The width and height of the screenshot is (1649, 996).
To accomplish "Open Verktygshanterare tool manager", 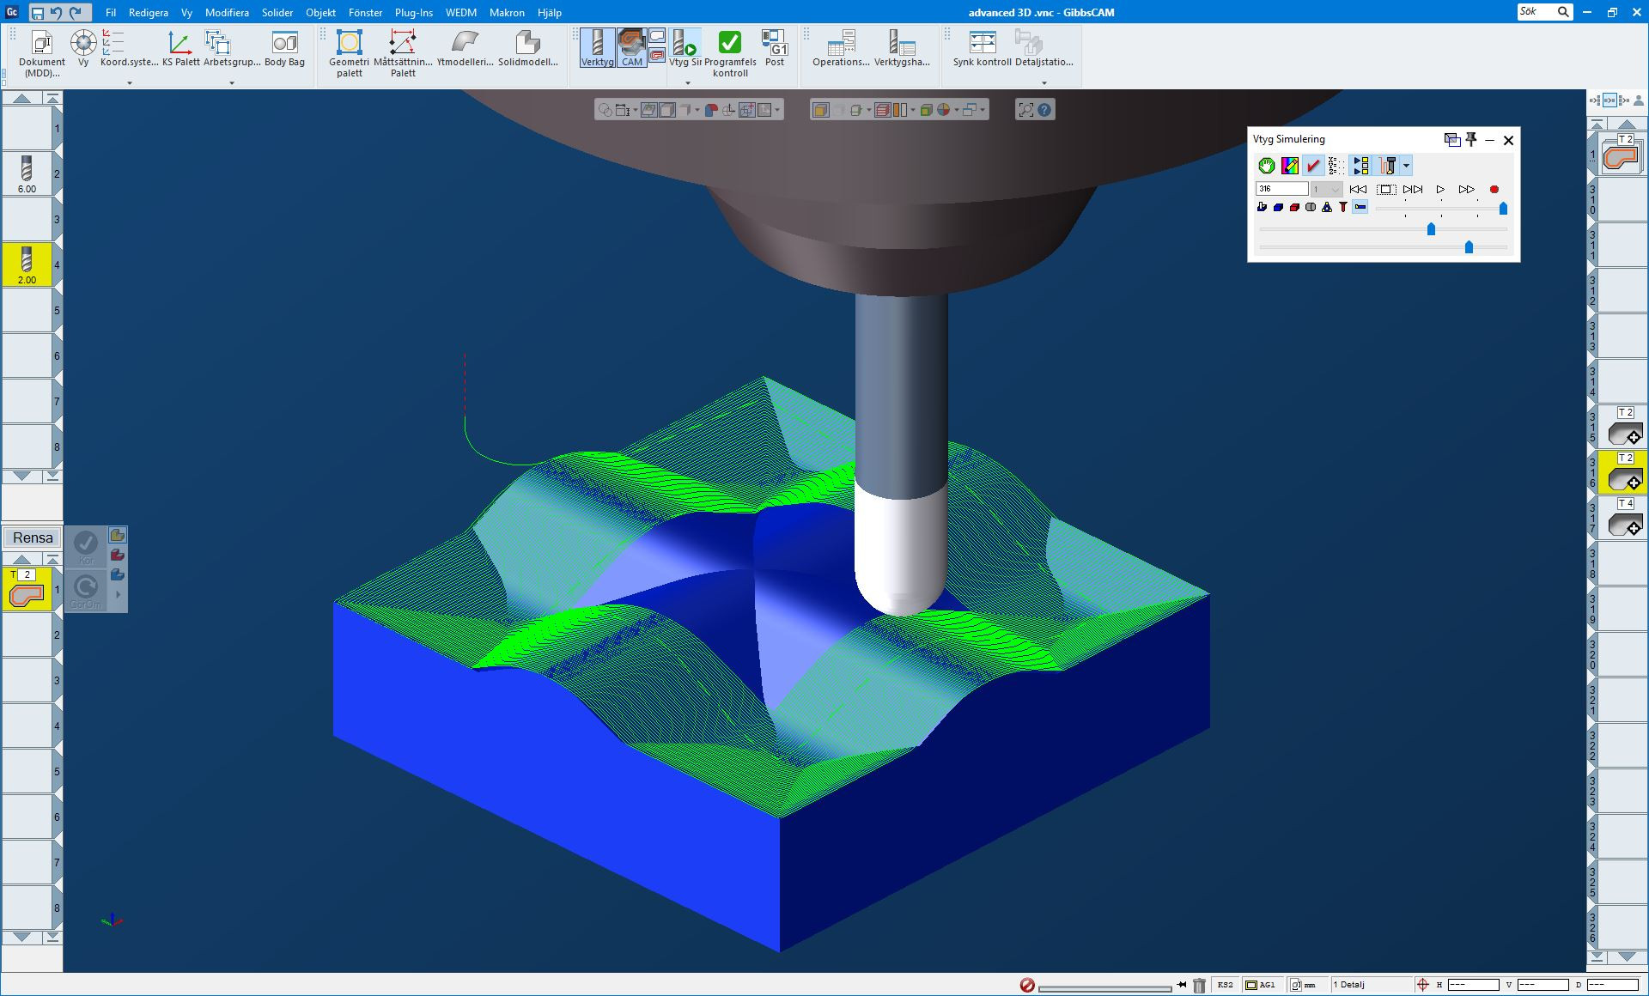I will pos(902,48).
